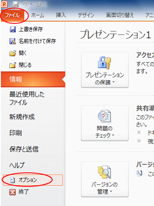Click the 上書き保存 floppy disk icon
The height and width of the screenshot is (206, 154).
tap(13, 29)
